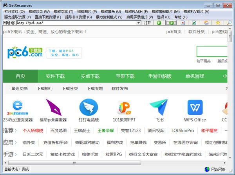Open 钉钉电脑版 blue icon

coord(89,107)
